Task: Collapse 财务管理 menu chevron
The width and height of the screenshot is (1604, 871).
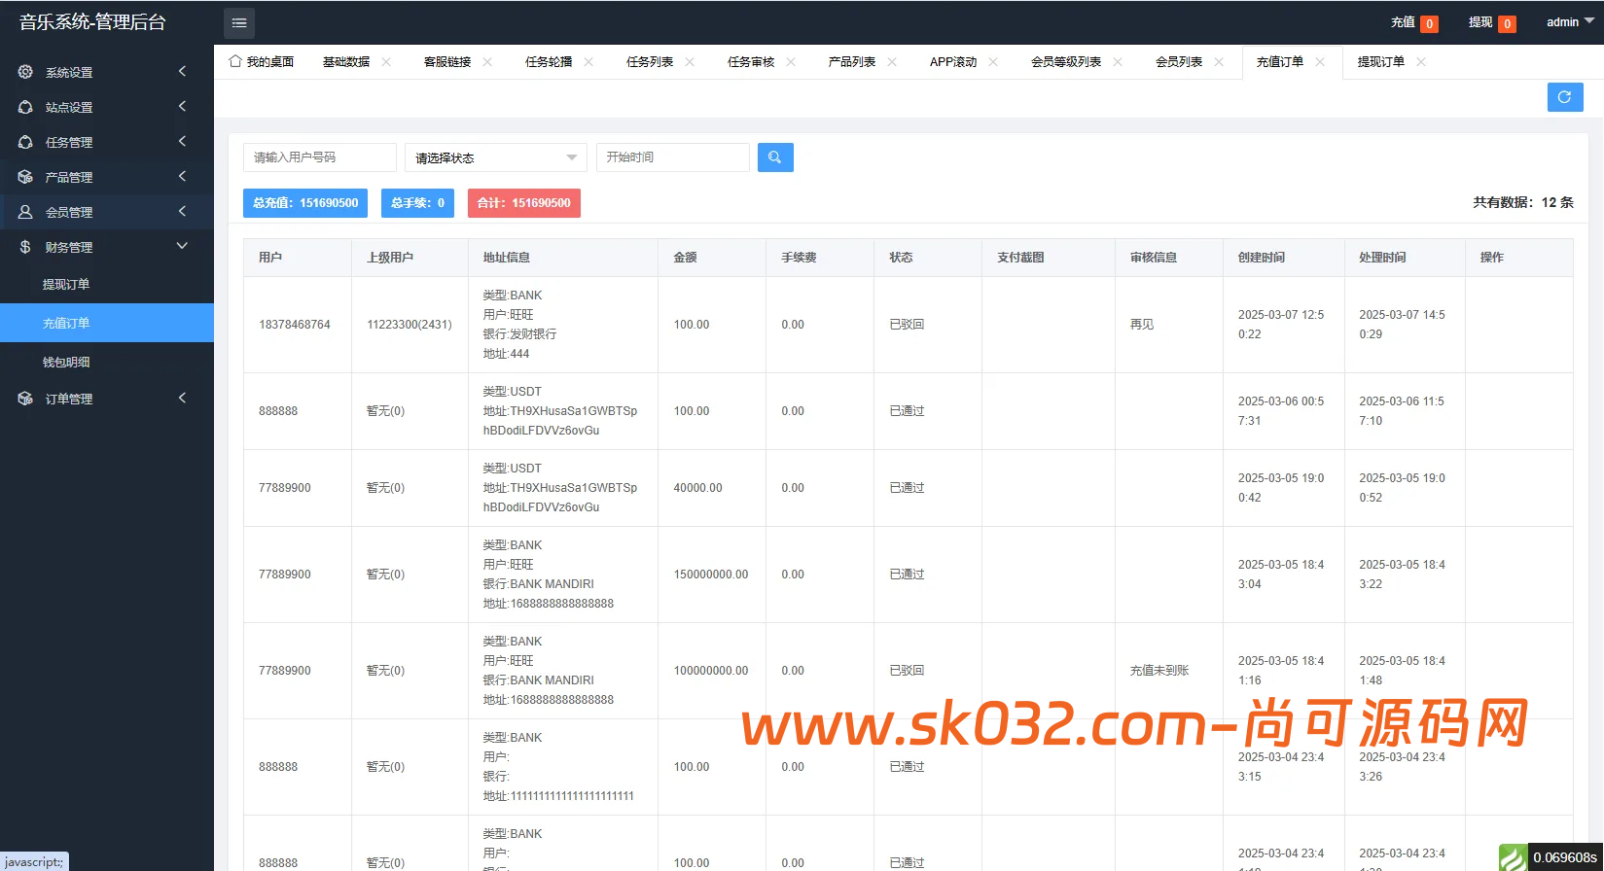Action: click(x=182, y=246)
